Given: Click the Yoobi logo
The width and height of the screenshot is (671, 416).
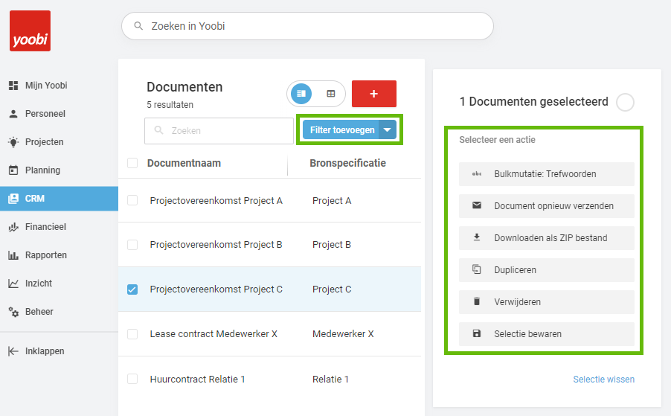Looking at the screenshot, I should (x=30, y=31).
